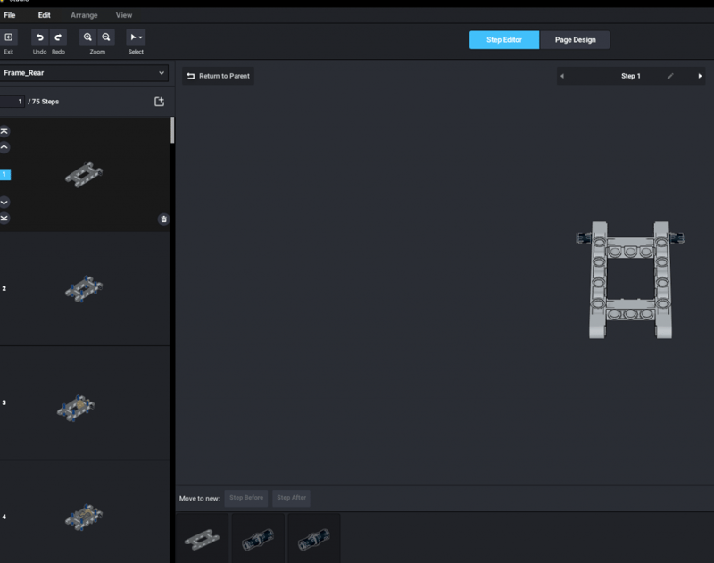Screen dimensions: 714x563
Task: Edit the Step 1 name pencil icon
Action: click(670, 76)
